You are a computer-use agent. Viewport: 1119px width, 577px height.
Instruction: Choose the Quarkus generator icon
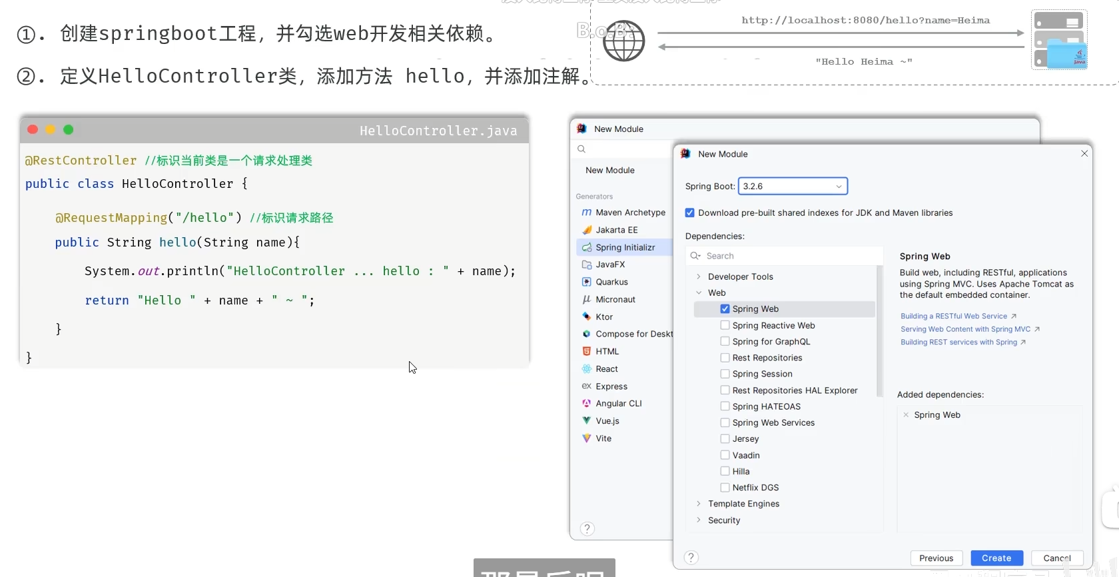pyautogui.click(x=587, y=282)
